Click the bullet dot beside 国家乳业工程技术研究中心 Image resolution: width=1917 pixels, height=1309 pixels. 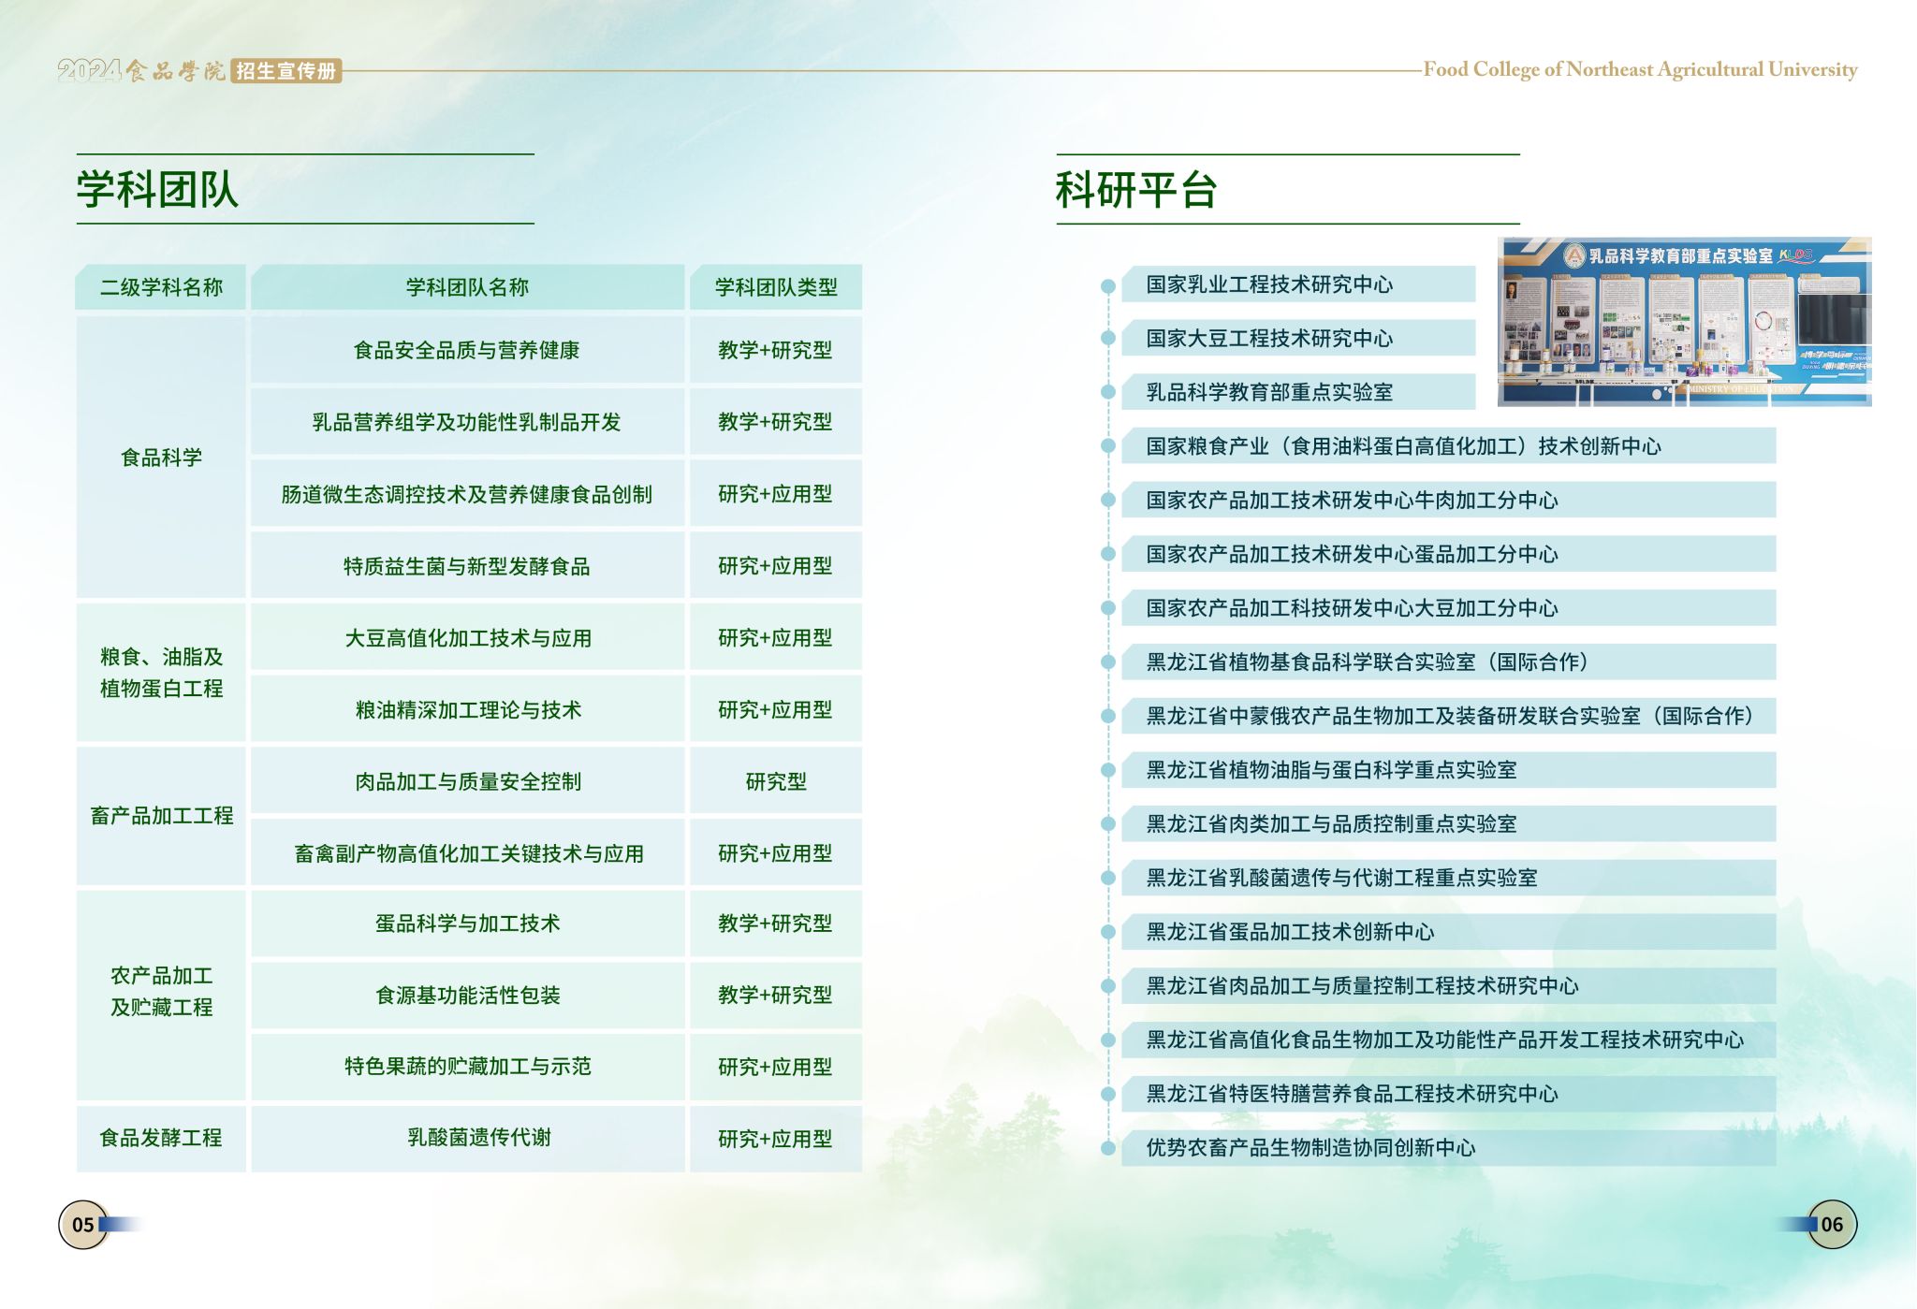pyautogui.click(x=1108, y=285)
